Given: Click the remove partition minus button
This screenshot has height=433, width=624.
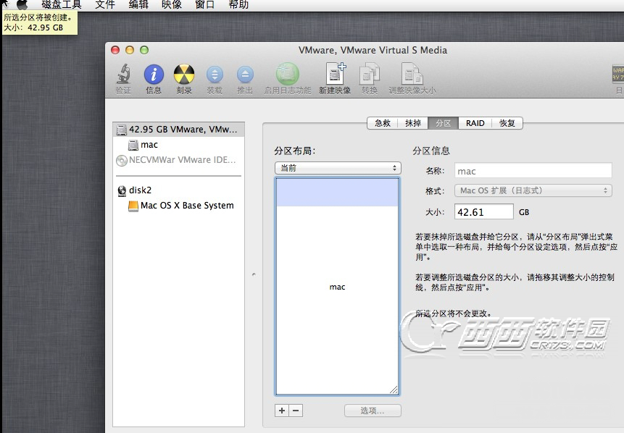Looking at the screenshot, I should [x=296, y=411].
